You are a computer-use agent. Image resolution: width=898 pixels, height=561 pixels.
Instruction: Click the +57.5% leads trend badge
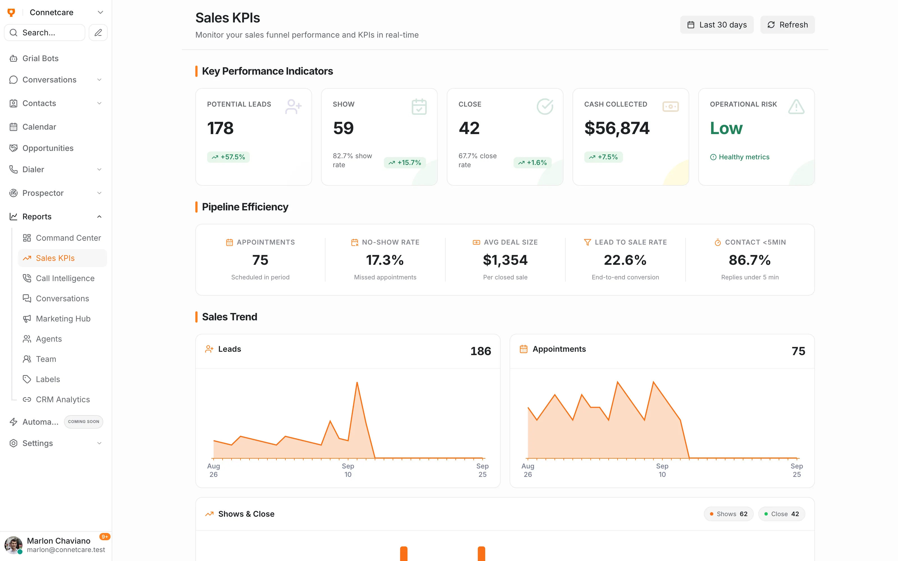click(x=228, y=157)
